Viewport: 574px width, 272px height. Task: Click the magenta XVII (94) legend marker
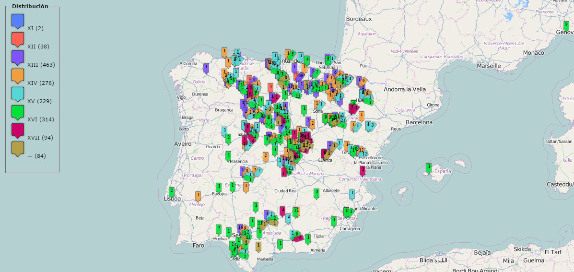18,130
